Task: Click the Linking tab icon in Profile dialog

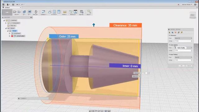Action: point(182,32)
